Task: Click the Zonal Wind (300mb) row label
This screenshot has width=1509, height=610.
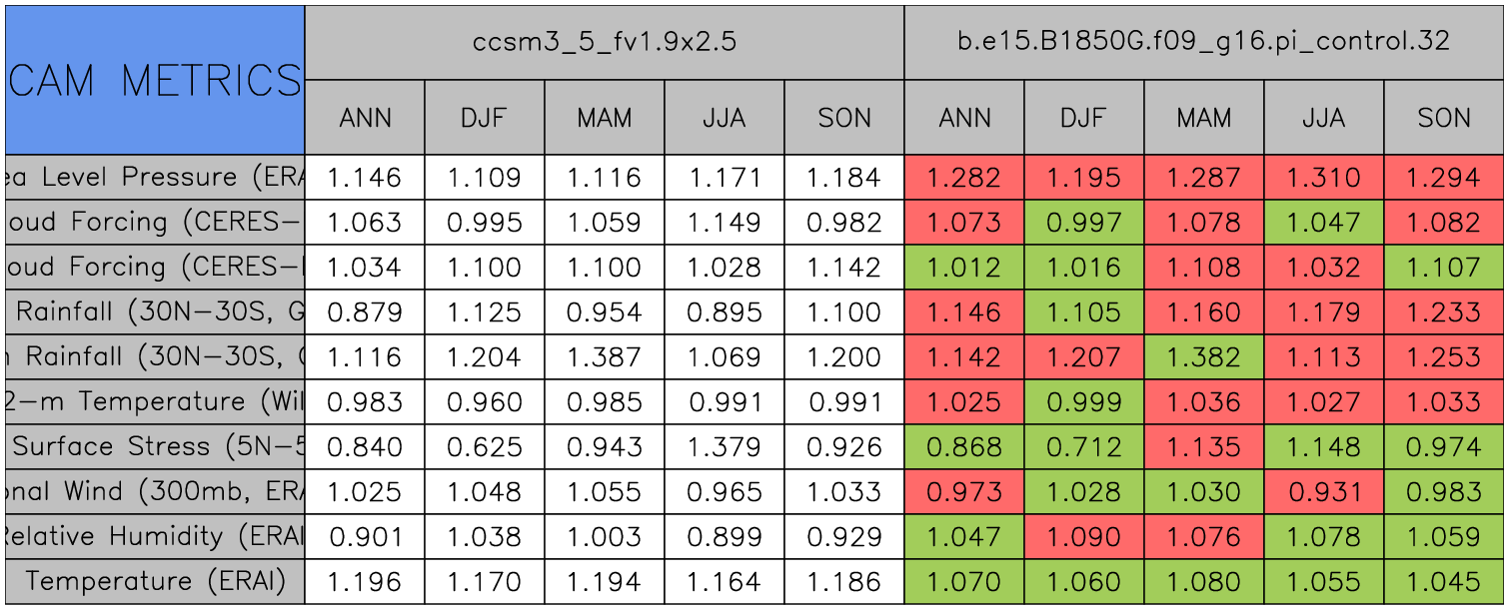Action: pos(155,491)
